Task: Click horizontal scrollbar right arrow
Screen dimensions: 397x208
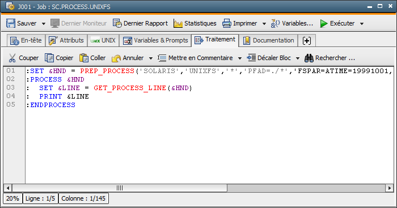Action: coord(390,188)
